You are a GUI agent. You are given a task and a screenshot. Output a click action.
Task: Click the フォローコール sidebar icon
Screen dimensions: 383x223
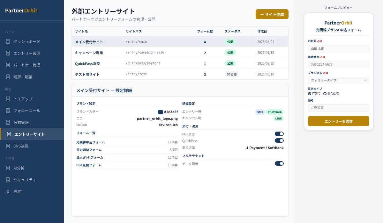tap(8, 111)
